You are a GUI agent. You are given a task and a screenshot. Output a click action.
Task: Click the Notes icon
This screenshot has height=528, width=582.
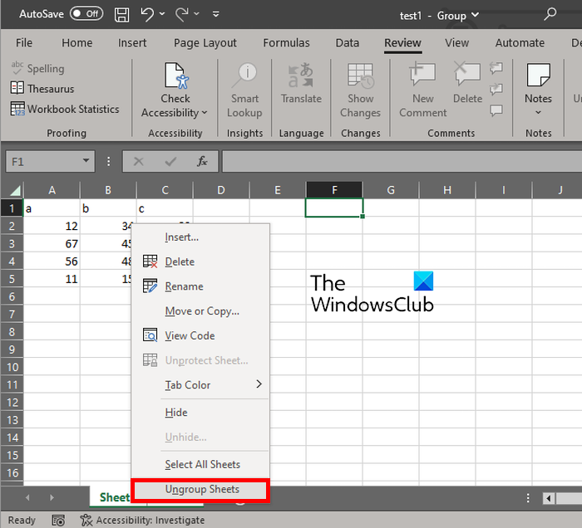point(538,75)
